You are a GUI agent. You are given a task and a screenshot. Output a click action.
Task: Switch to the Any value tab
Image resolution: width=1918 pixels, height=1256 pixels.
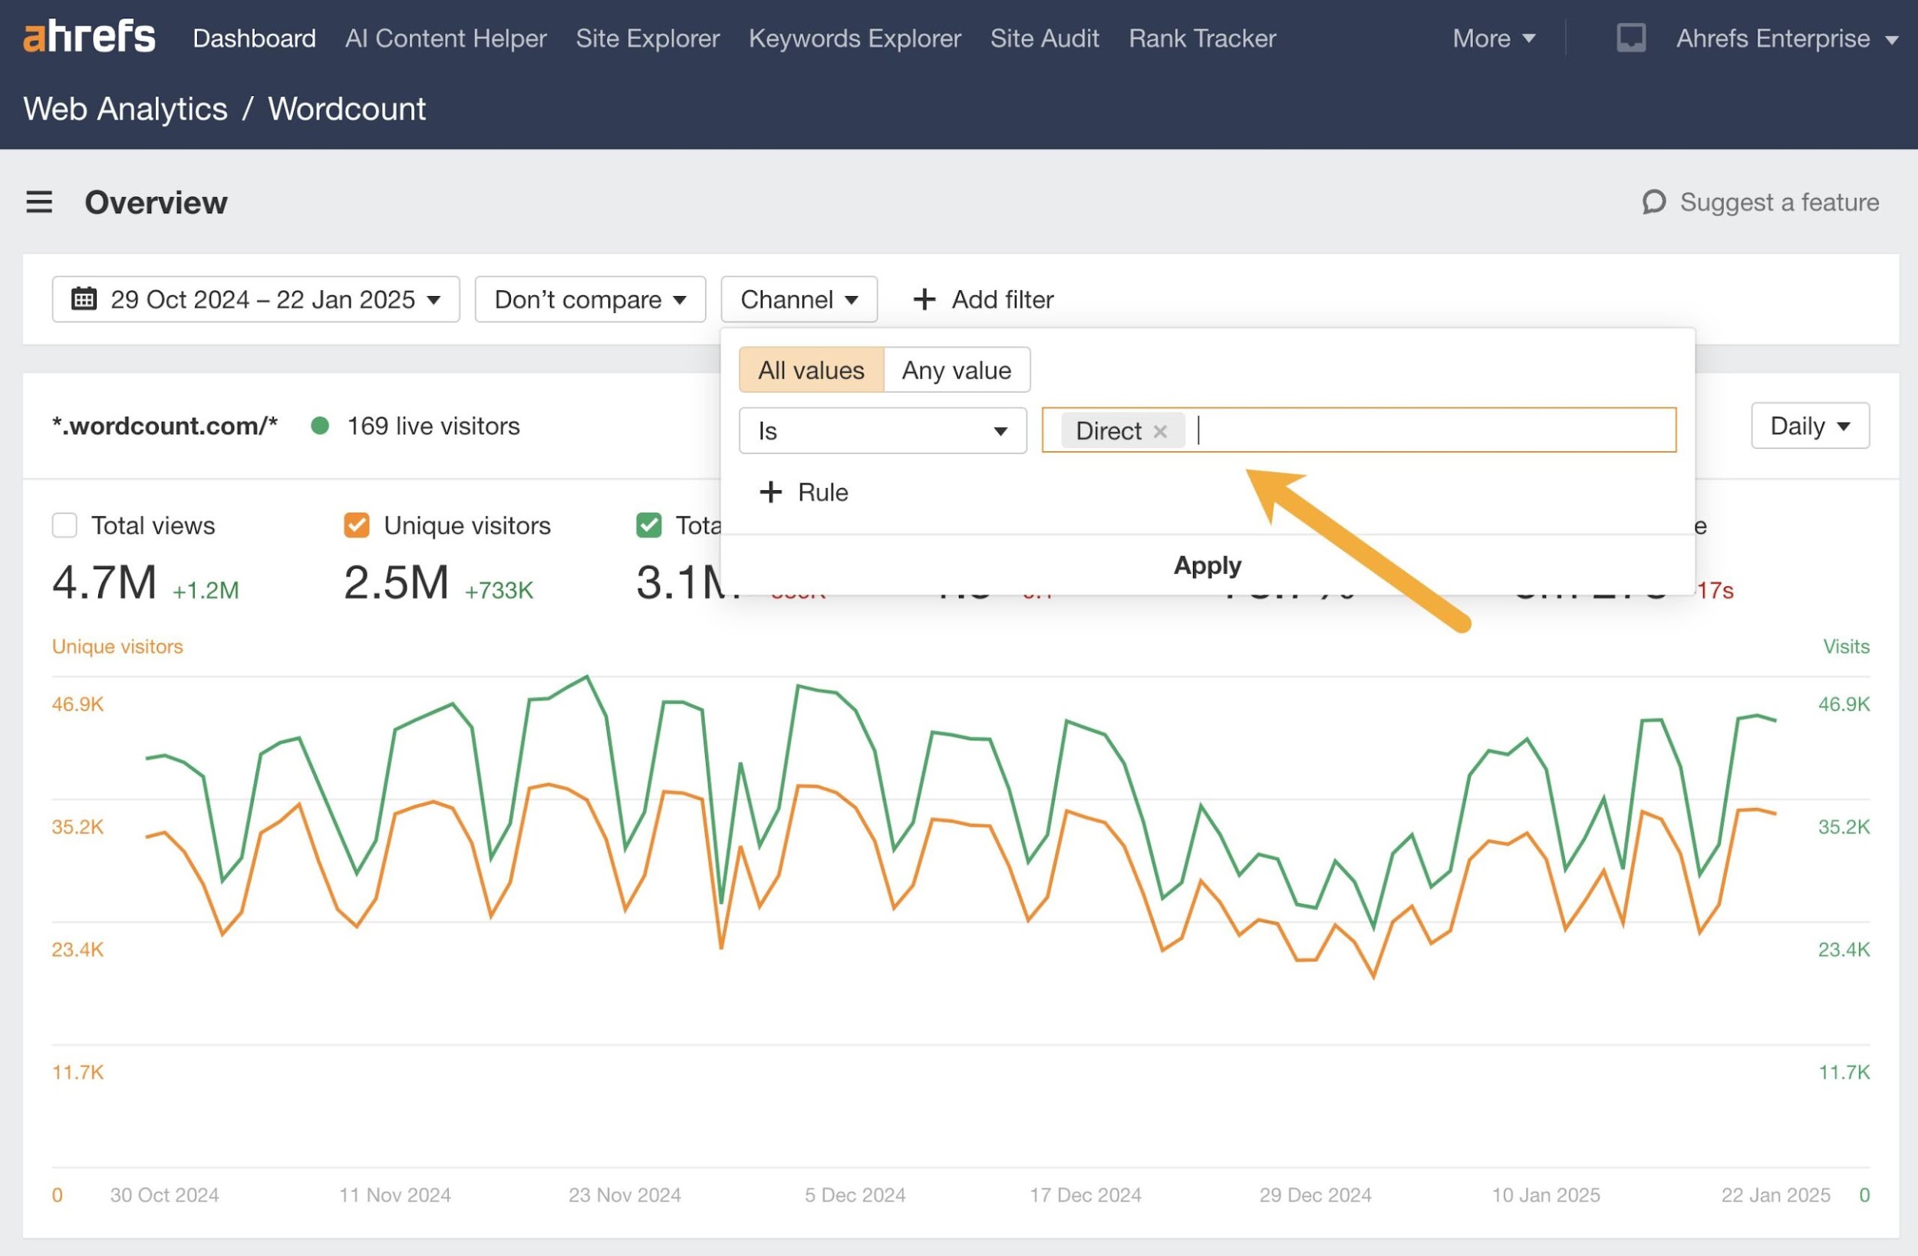coord(956,370)
